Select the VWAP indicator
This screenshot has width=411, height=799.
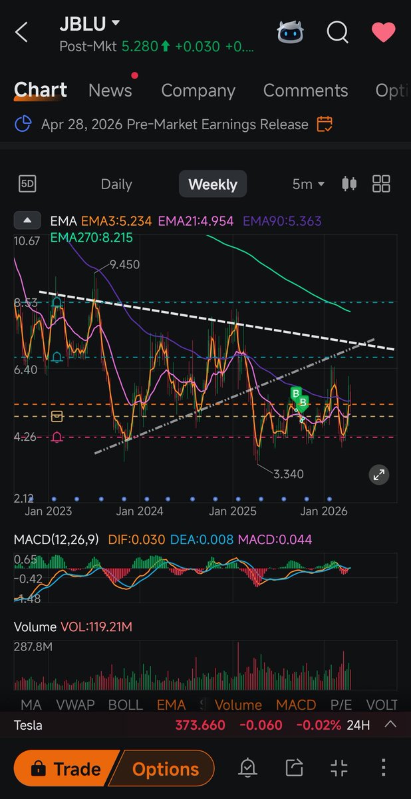75,704
